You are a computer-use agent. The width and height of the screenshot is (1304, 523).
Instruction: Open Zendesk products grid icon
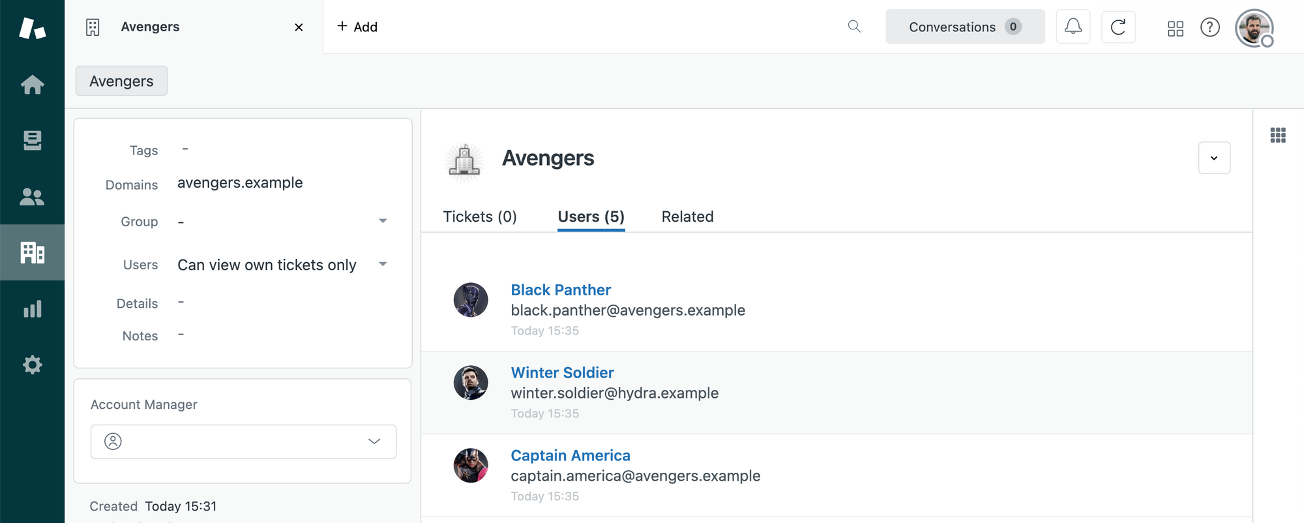1175,28
